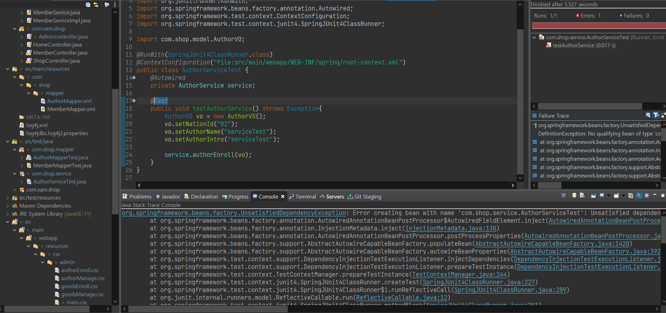Click the Maven Dependencies library icon
Viewport: 666px width, 313px height.
click(15, 206)
